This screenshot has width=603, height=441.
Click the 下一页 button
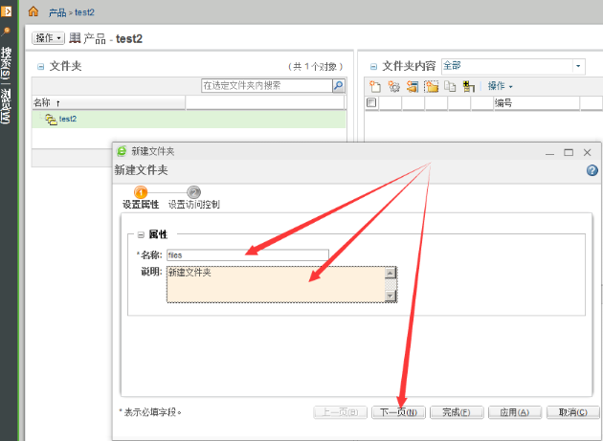[395, 412]
